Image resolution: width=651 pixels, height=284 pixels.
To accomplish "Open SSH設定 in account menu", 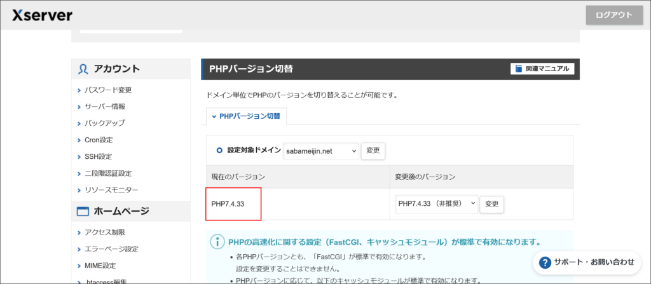I will click(98, 156).
